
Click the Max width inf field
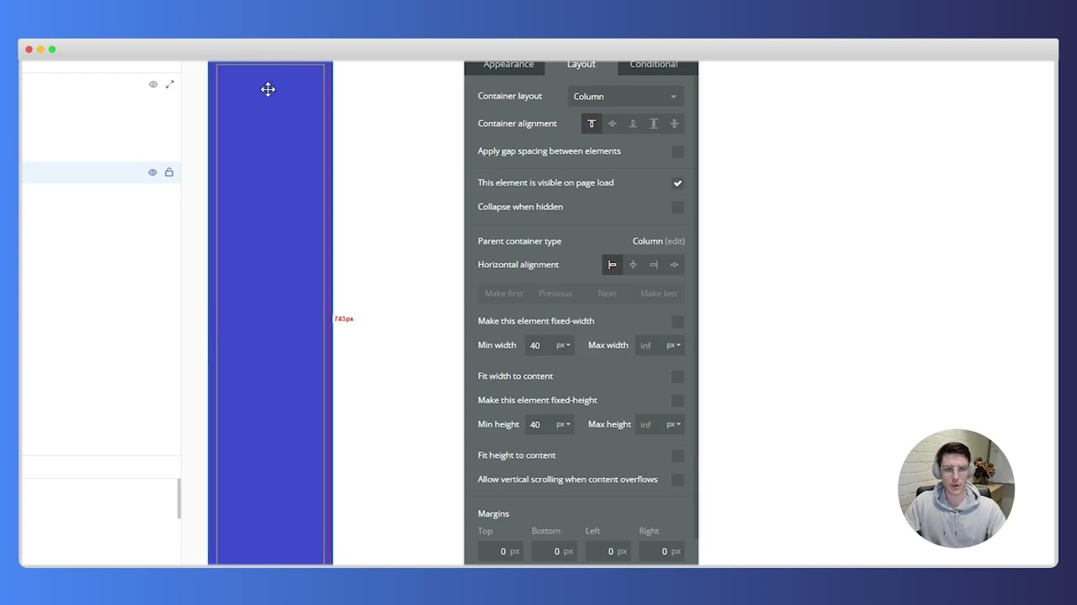[x=650, y=345]
